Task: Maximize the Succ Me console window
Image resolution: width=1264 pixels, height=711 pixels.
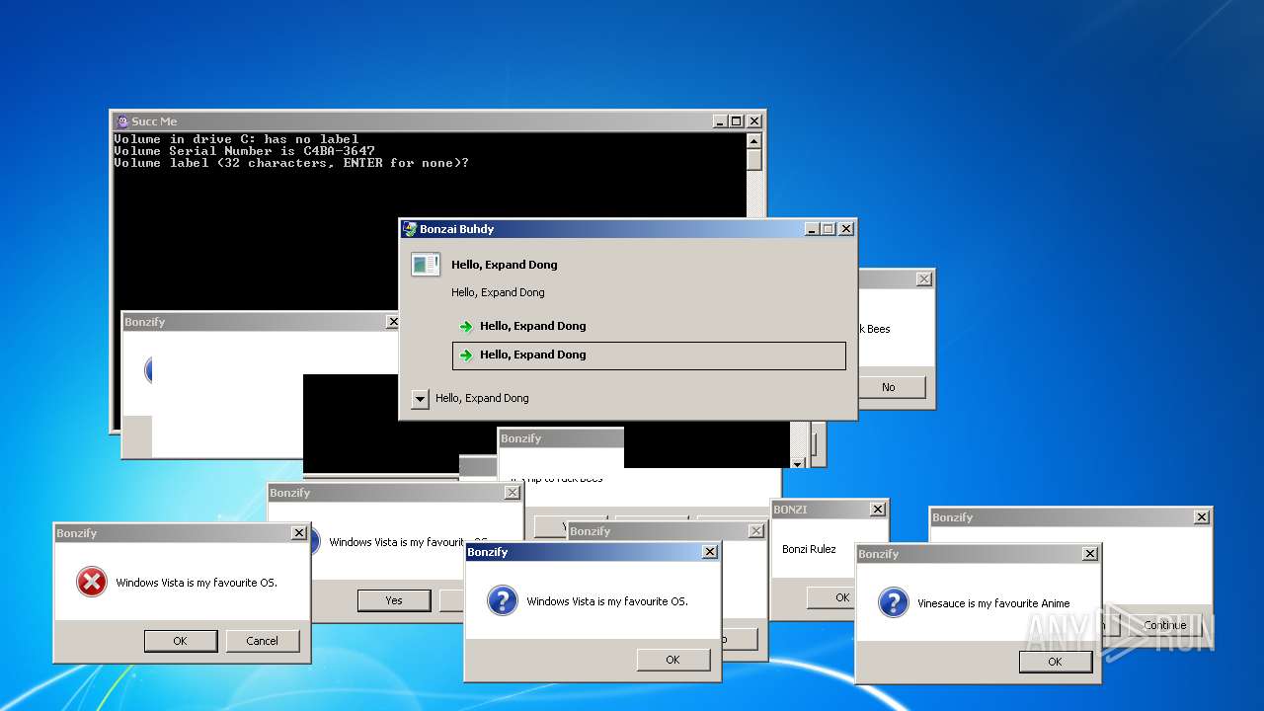Action: 736,121
